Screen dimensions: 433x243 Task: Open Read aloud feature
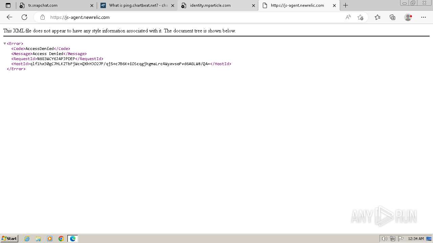[348, 17]
